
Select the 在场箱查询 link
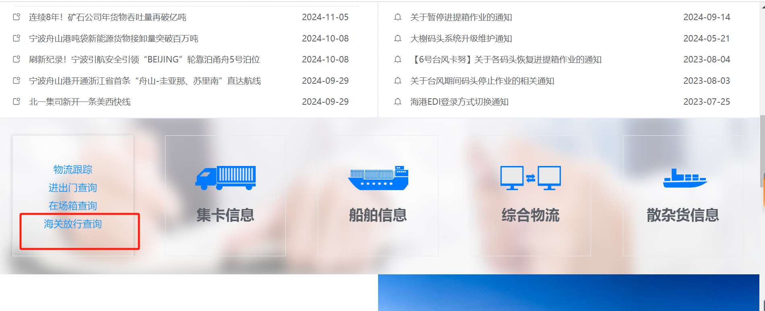(x=73, y=206)
